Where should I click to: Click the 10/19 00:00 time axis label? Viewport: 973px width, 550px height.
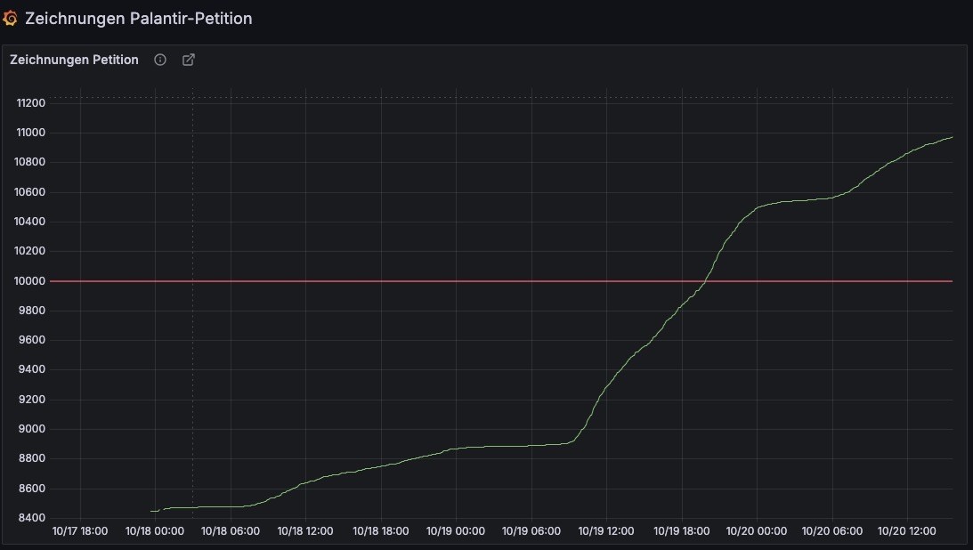(x=456, y=531)
